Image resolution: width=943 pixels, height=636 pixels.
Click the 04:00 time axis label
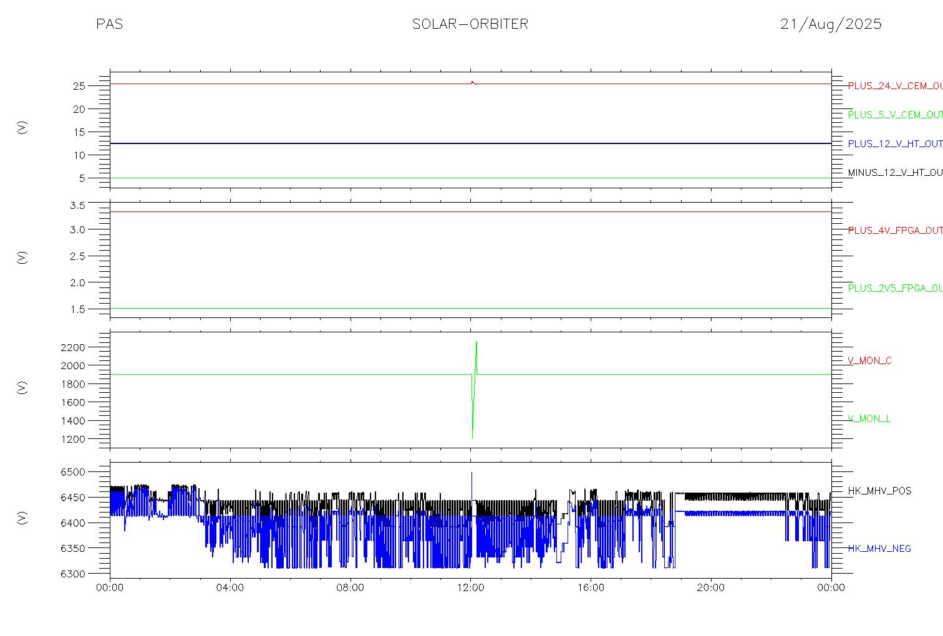(x=230, y=588)
